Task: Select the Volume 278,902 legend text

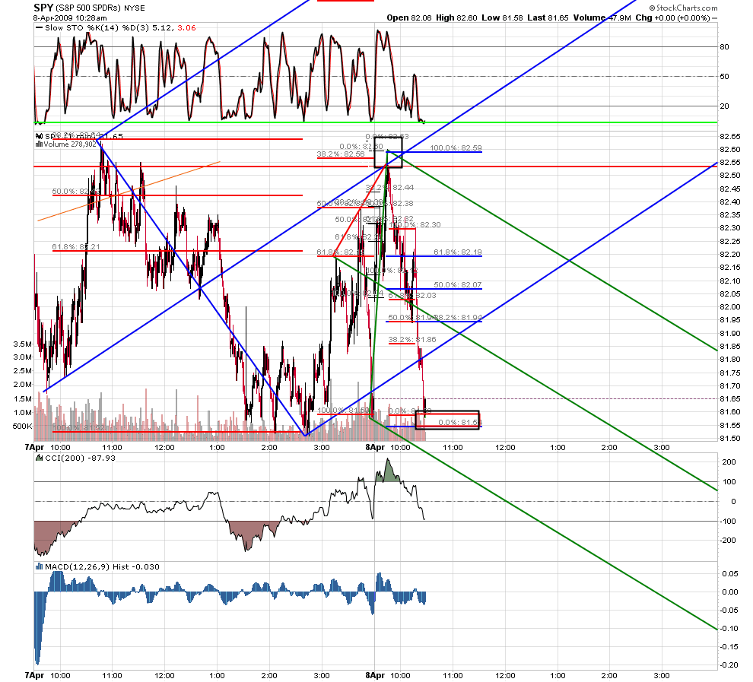Action: [x=70, y=144]
